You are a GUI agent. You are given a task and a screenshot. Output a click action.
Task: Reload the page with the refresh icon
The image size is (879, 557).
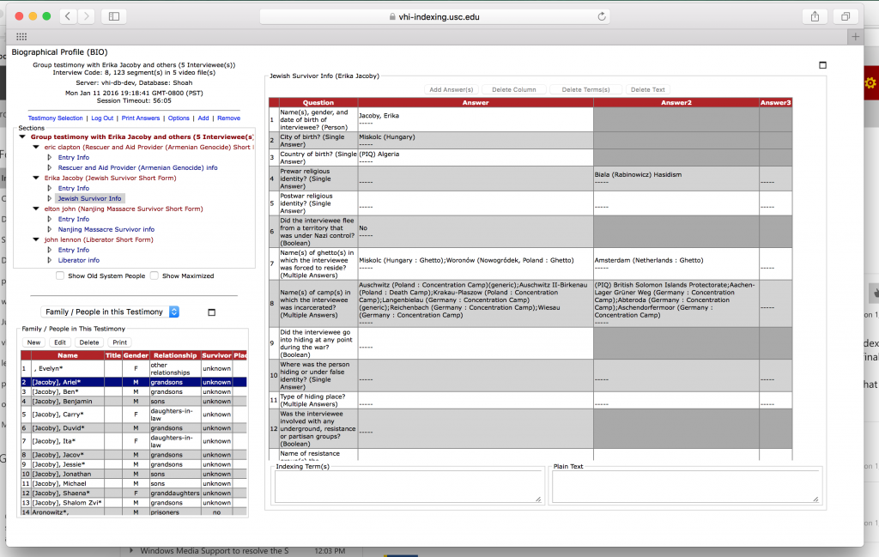(x=602, y=16)
